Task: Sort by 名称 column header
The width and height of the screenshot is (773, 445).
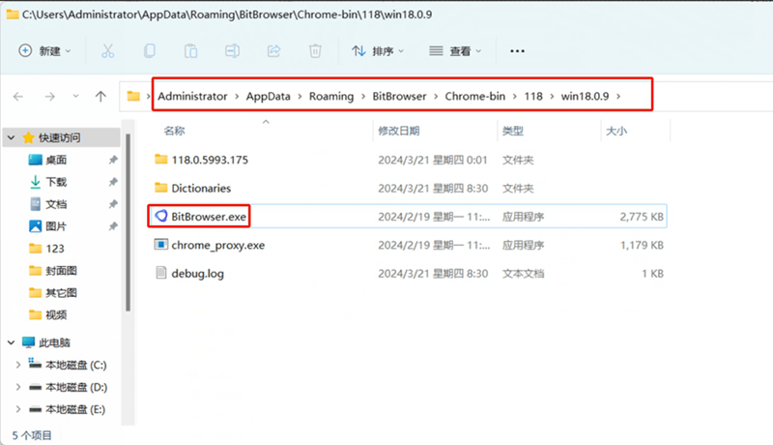Action: click(x=174, y=131)
